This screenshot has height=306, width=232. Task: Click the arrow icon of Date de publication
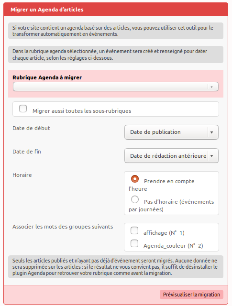point(212,132)
